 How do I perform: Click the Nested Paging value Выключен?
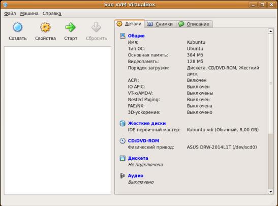tap(198, 99)
